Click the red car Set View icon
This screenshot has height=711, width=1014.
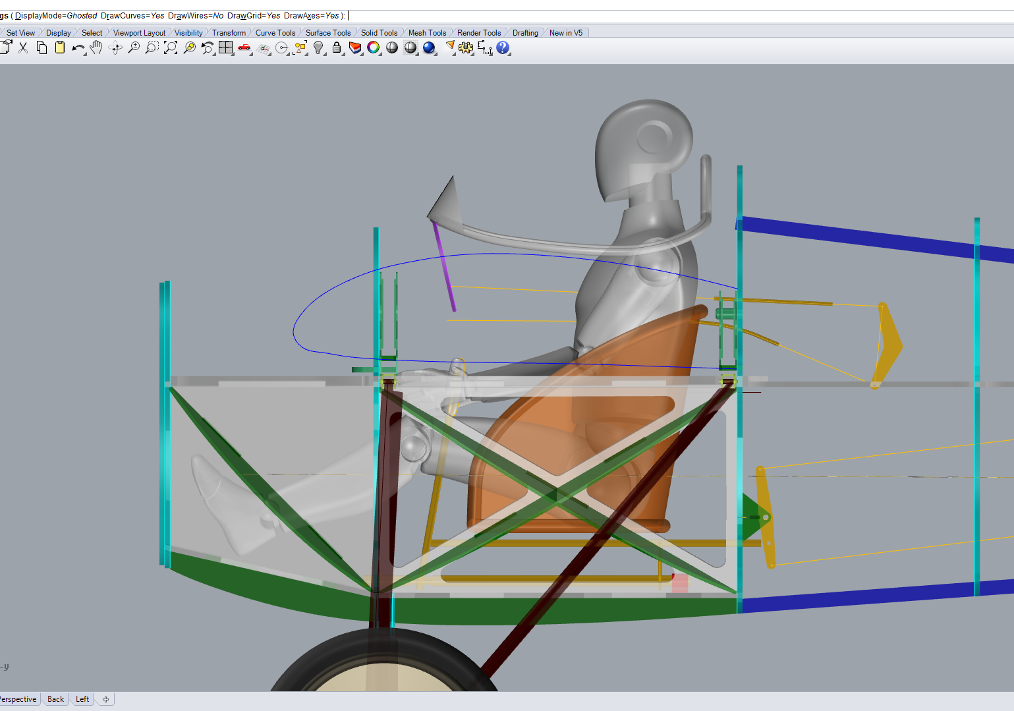[244, 47]
